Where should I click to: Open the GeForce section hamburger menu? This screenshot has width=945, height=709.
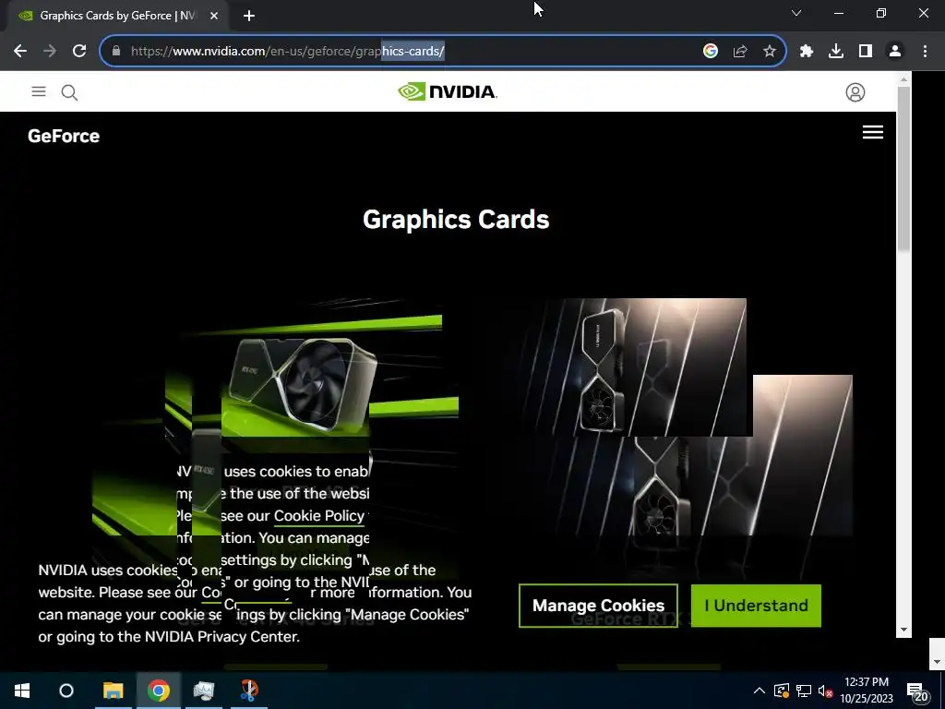click(873, 132)
